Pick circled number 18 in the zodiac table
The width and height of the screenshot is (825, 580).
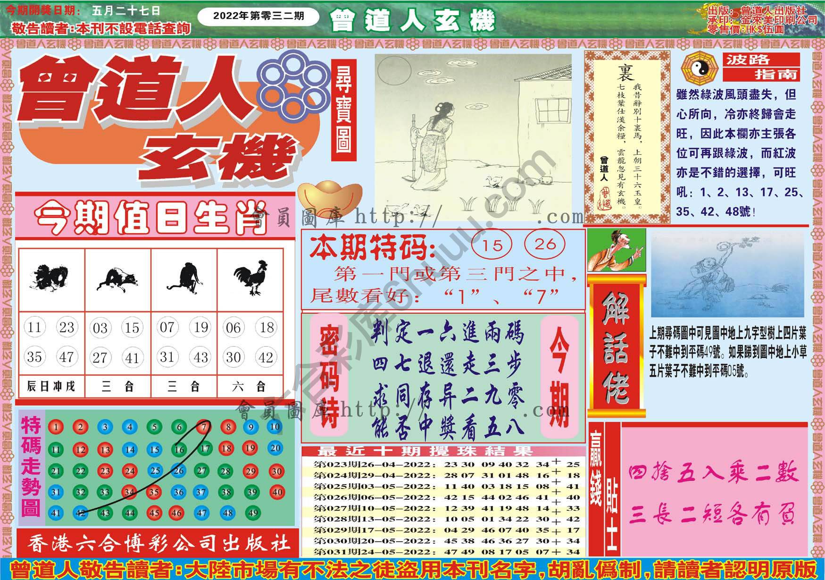(267, 328)
